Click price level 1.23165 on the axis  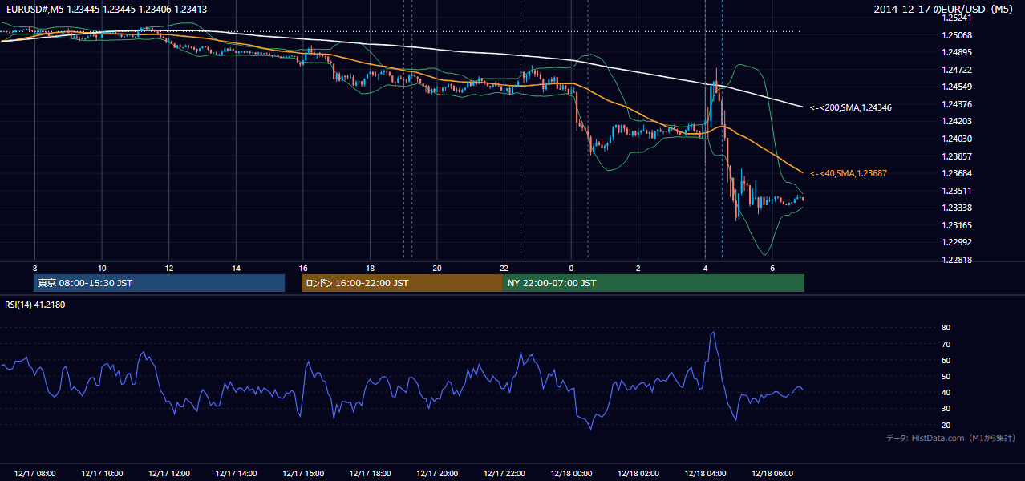tap(957, 225)
